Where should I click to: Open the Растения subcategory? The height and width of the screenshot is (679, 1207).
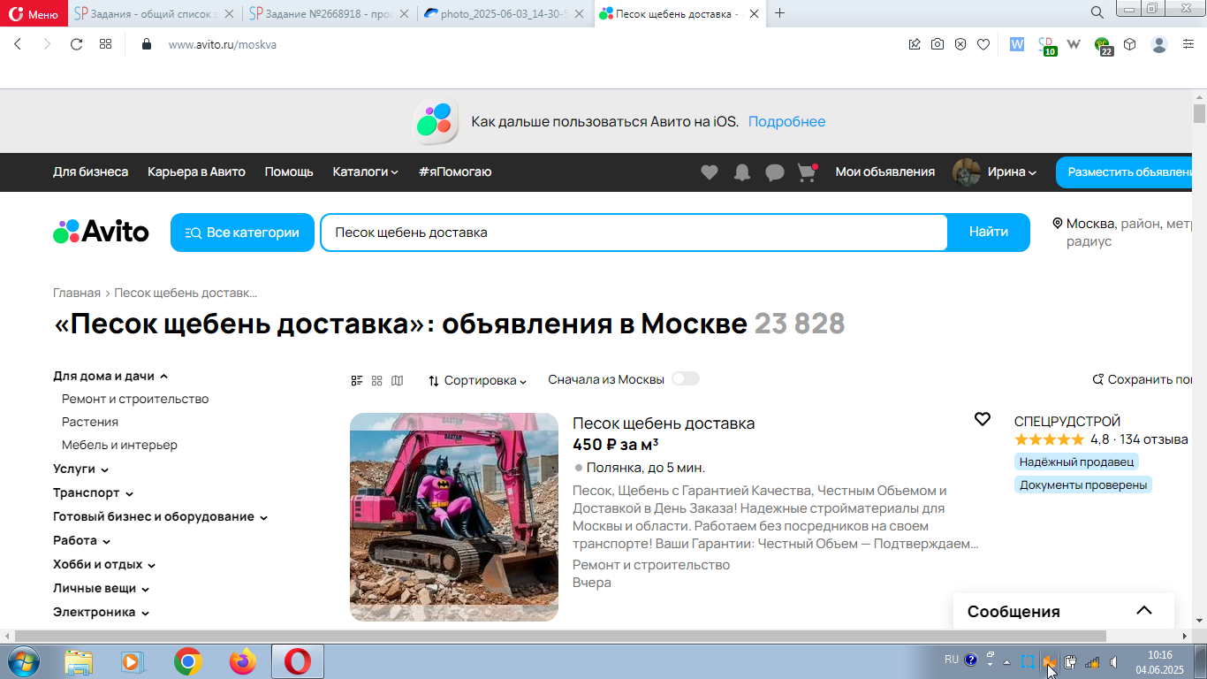coord(90,422)
